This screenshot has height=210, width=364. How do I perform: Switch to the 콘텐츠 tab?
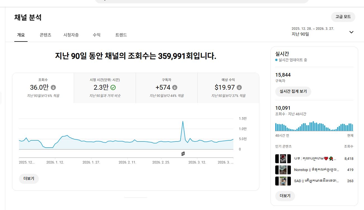click(x=45, y=35)
